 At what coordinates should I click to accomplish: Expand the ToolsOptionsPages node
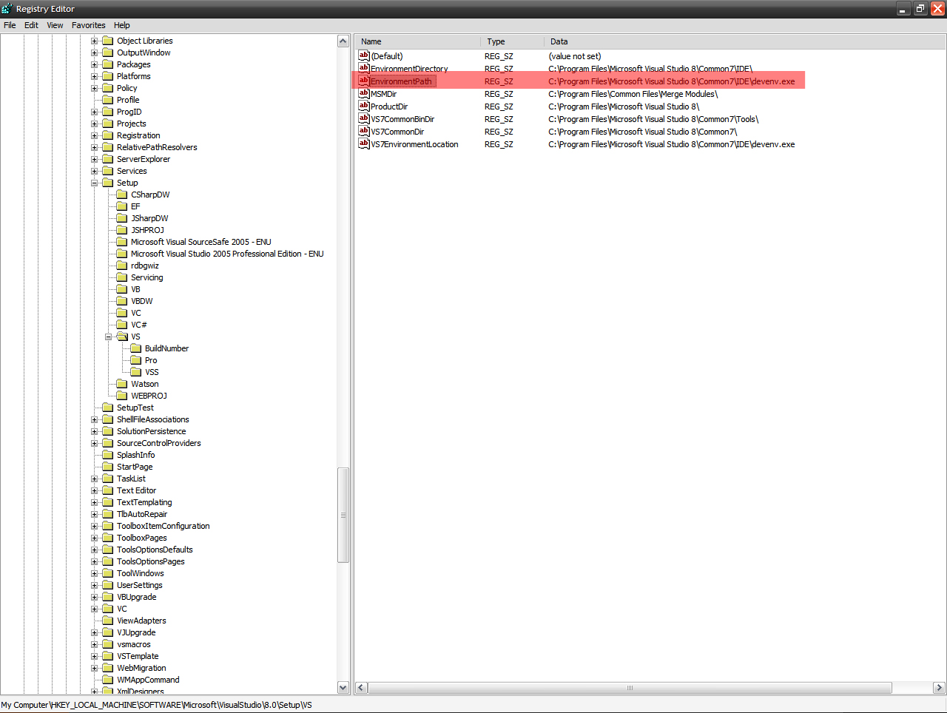[95, 561]
